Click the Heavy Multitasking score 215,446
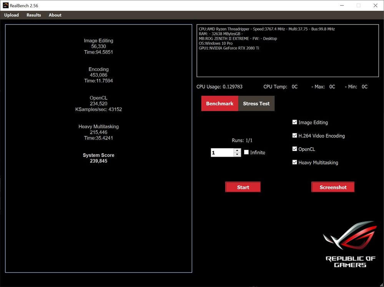Image resolution: width=384 pixels, height=287 pixels. pos(98,132)
